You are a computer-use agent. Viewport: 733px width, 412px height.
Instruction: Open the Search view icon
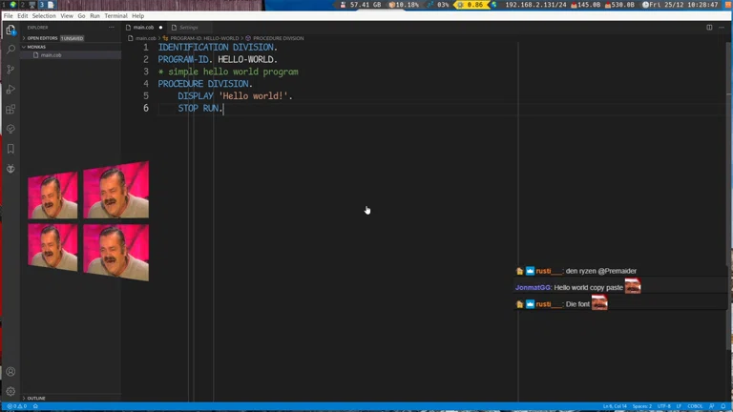pos(10,49)
